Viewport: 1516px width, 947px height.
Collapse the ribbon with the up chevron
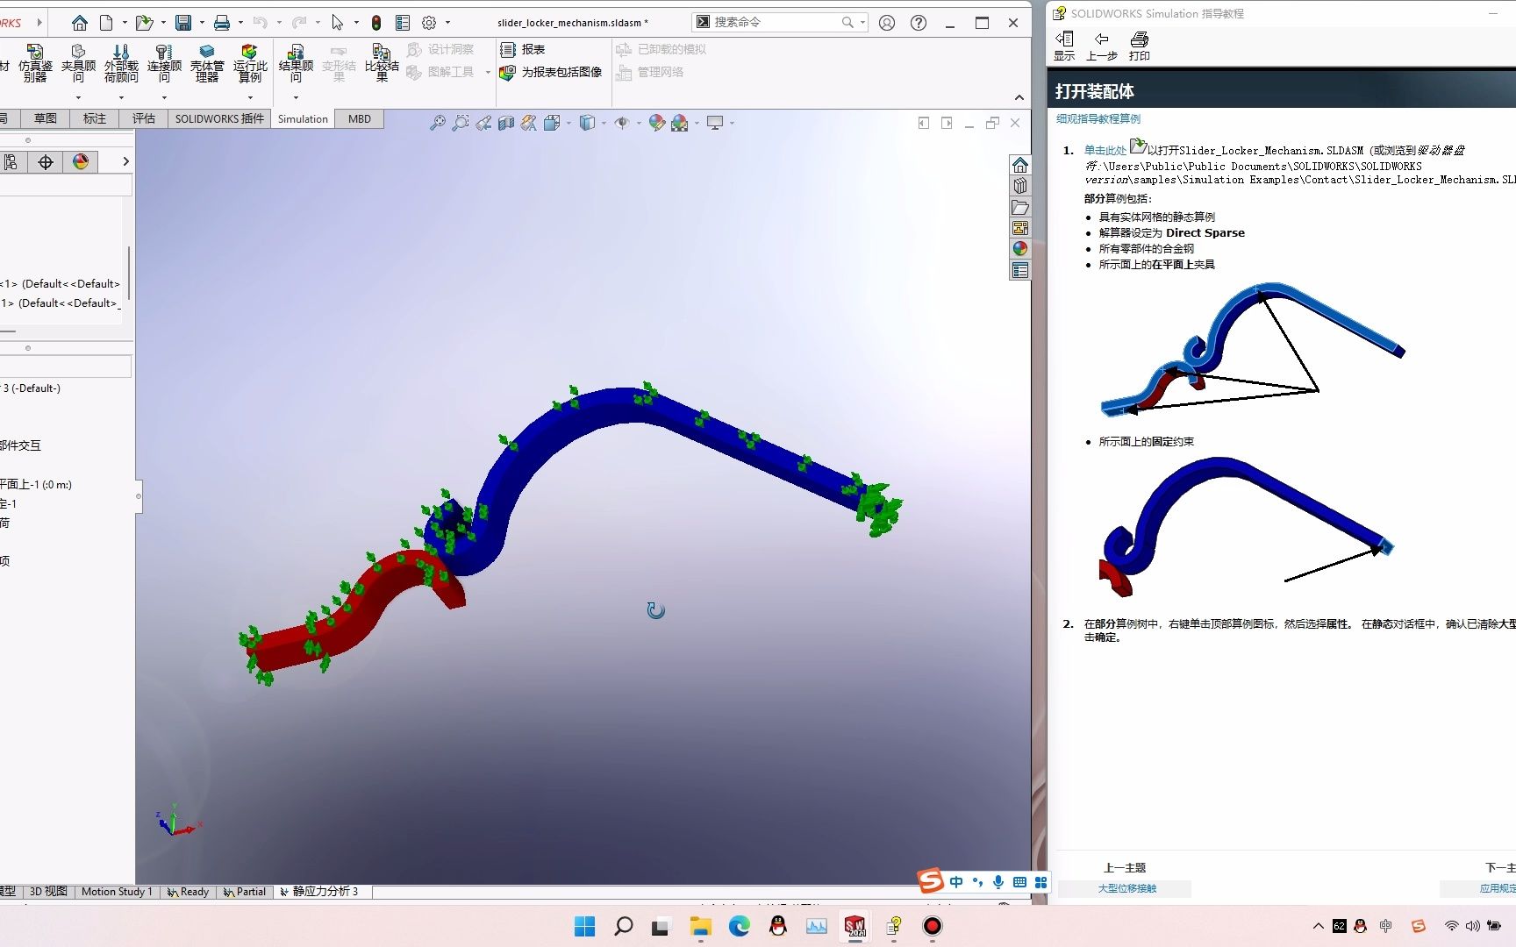[1019, 97]
